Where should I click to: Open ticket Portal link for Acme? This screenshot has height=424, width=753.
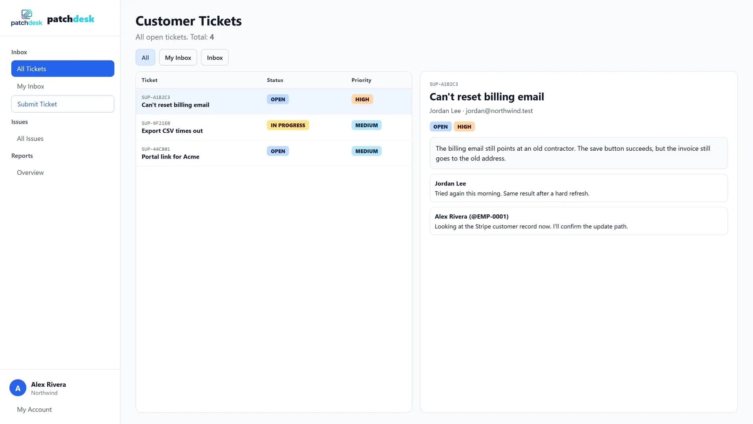pyautogui.click(x=274, y=153)
